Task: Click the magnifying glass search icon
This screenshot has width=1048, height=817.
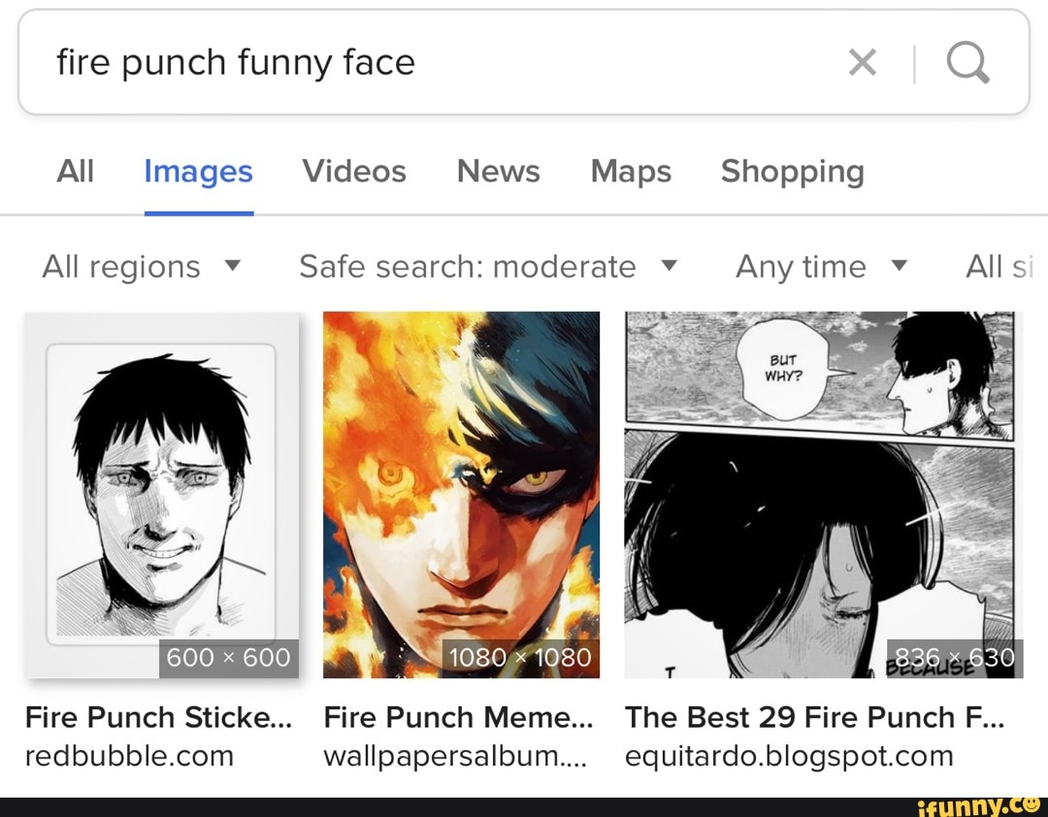Action: (966, 60)
